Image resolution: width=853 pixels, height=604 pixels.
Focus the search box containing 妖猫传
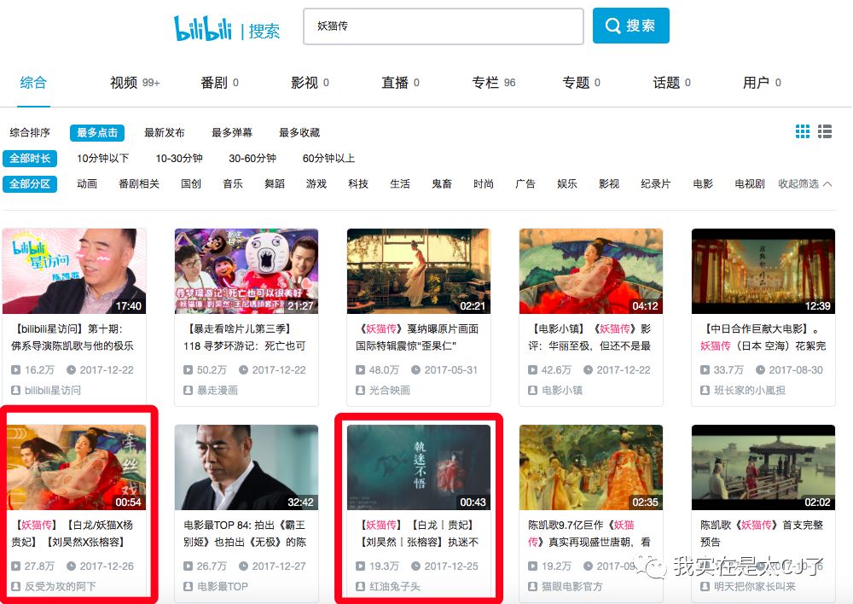click(x=444, y=26)
